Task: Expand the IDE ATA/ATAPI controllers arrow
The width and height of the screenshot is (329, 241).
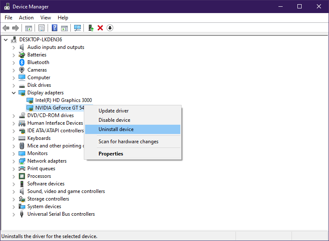Action: [13, 131]
